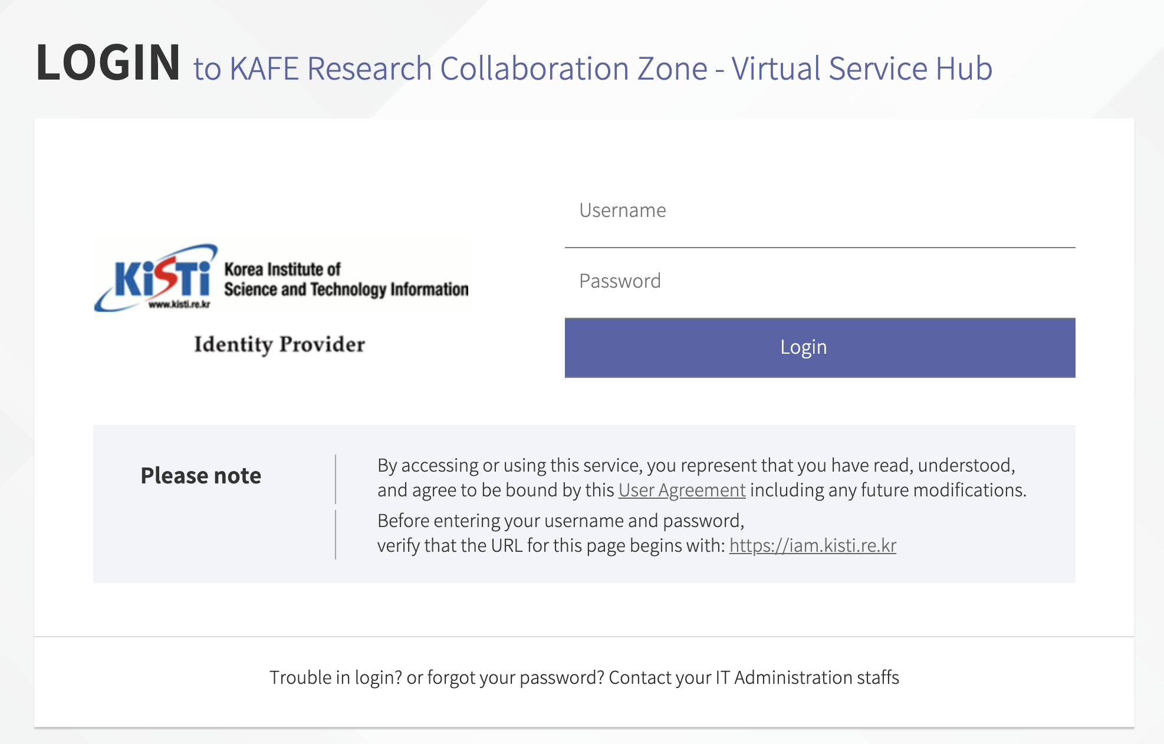
Task: Follow the https://iam.kisti.re.kr link
Action: click(813, 546)
